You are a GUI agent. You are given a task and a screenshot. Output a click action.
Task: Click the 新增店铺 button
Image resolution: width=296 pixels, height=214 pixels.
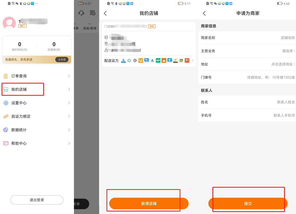[x=149, y=203]
